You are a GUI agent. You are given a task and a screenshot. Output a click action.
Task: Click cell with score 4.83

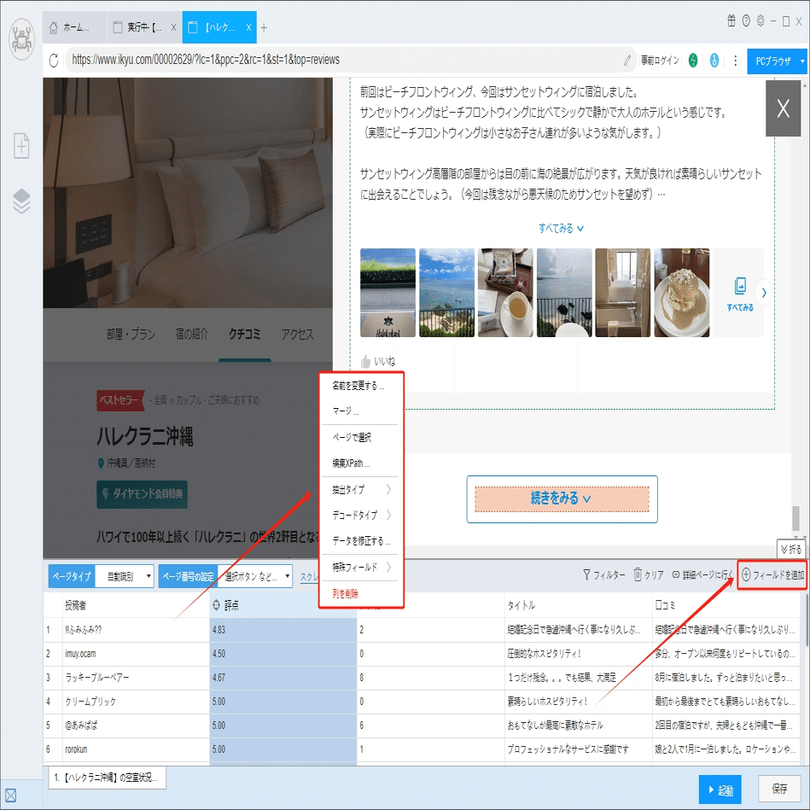(x=283, y=630)
